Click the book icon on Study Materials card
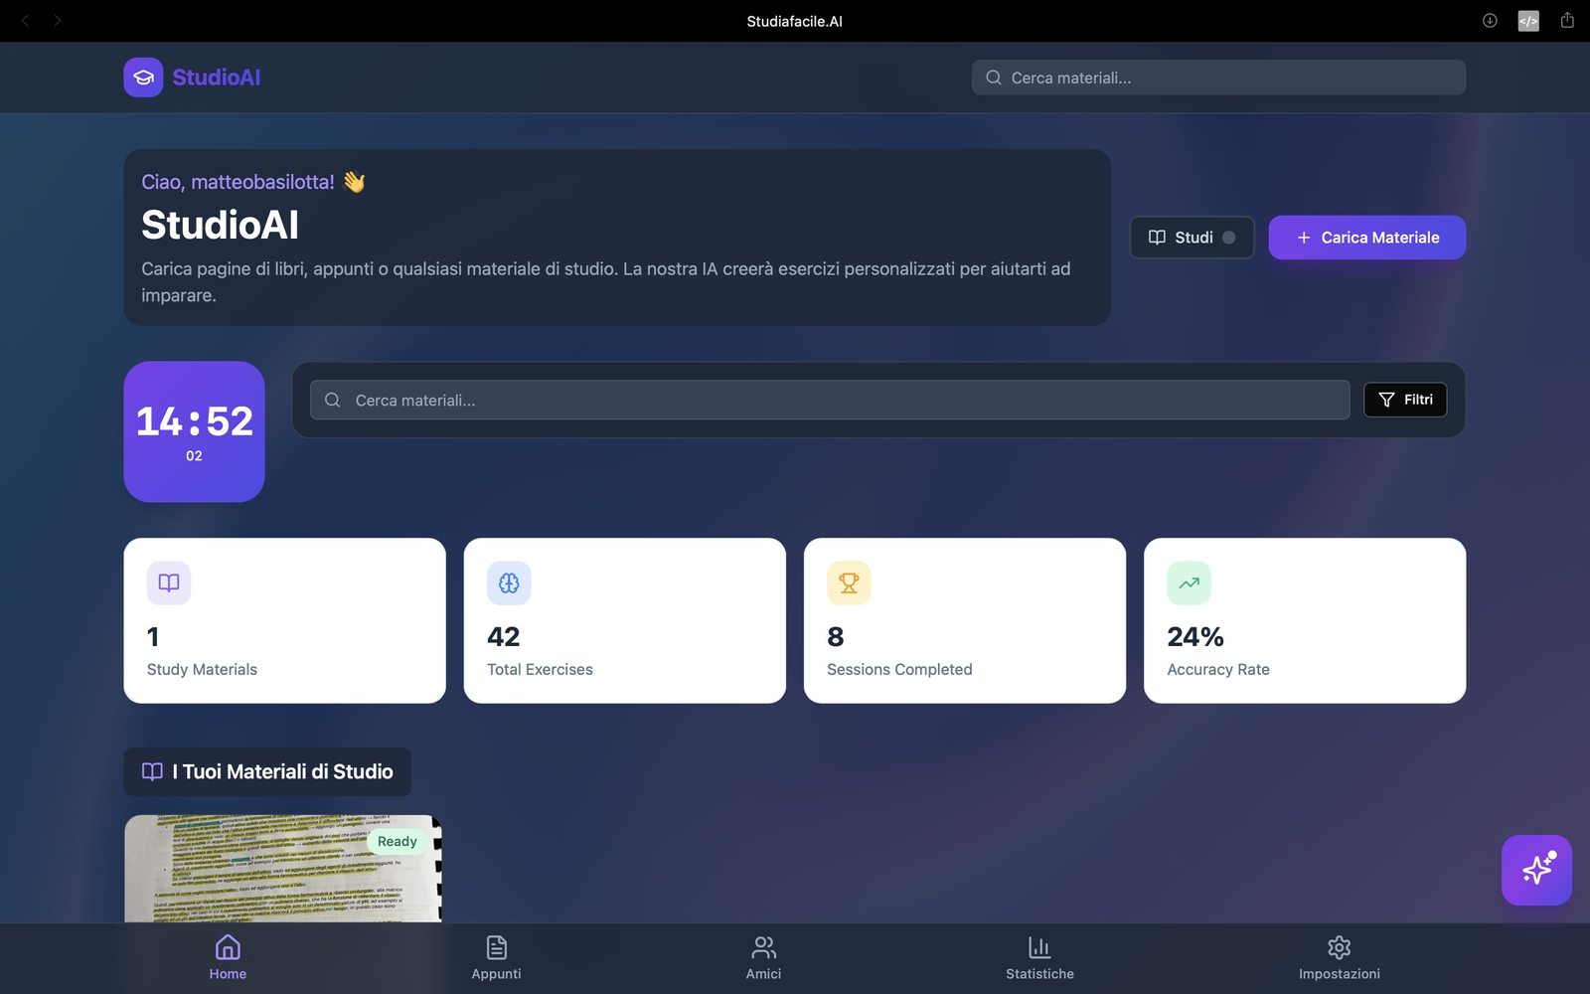Viewport: 1590px width, 994px height. [169, 583]
